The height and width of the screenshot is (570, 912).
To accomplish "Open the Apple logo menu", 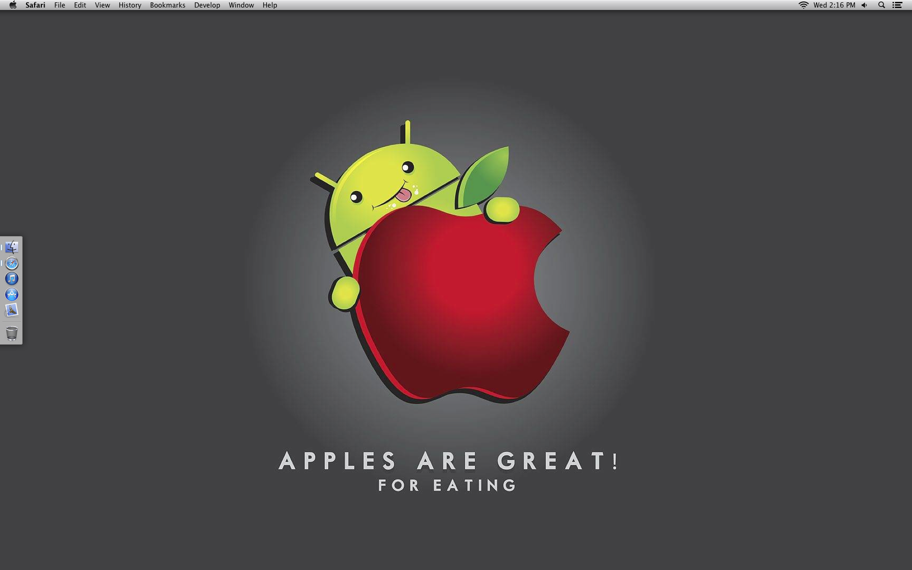I will (13, 5).
